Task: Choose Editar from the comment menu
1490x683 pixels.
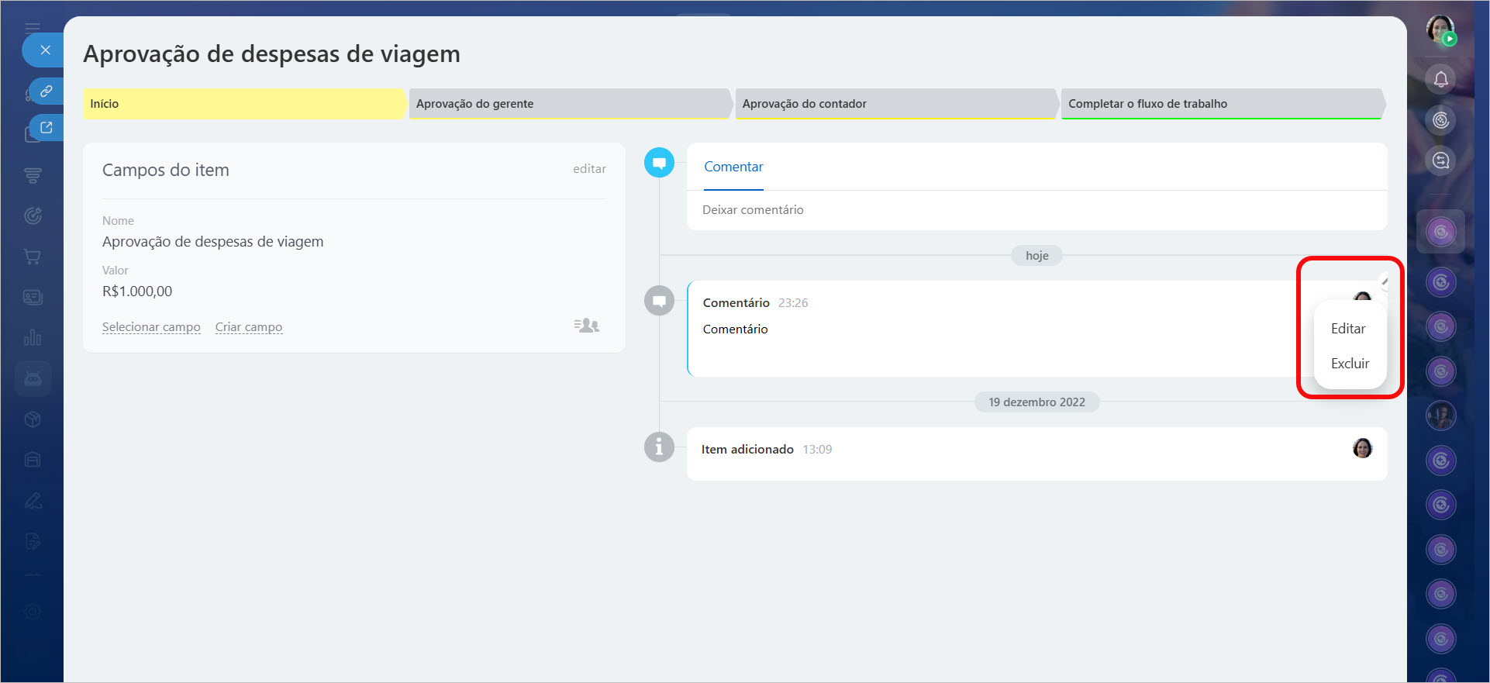Action: click(1348, 329)
